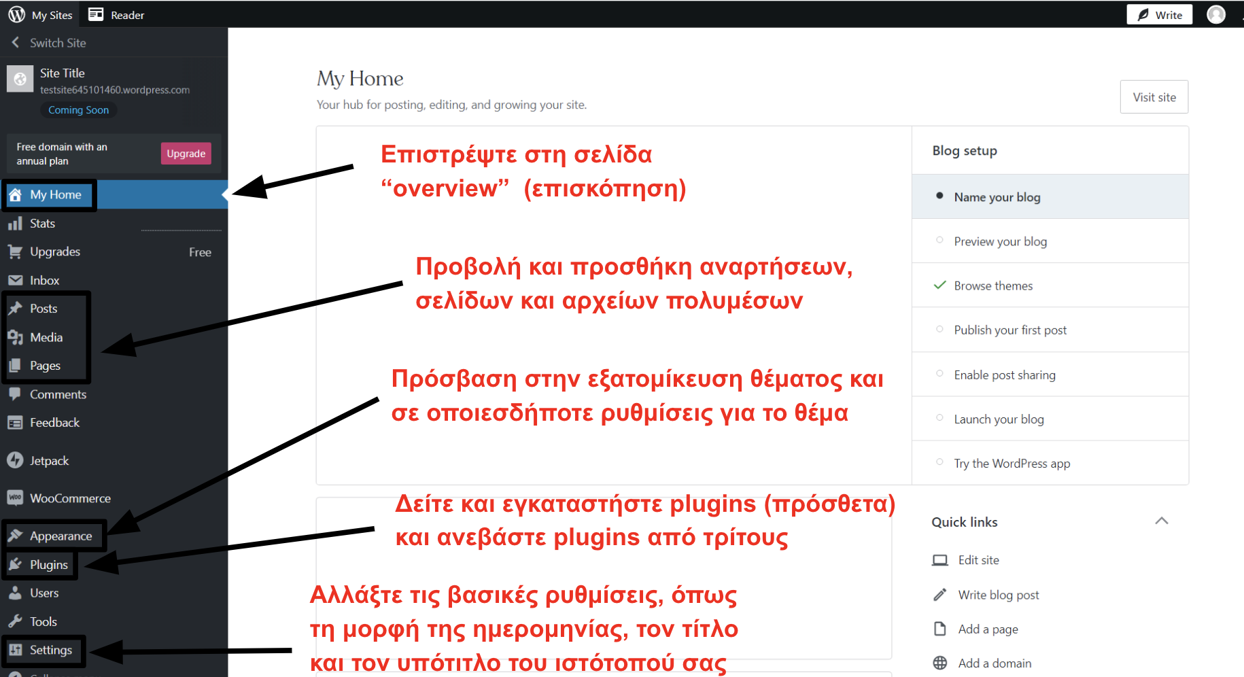The image size is (1244, 677).
Task: Click the Coming Soon badge
Action: [x=78, y=110]
